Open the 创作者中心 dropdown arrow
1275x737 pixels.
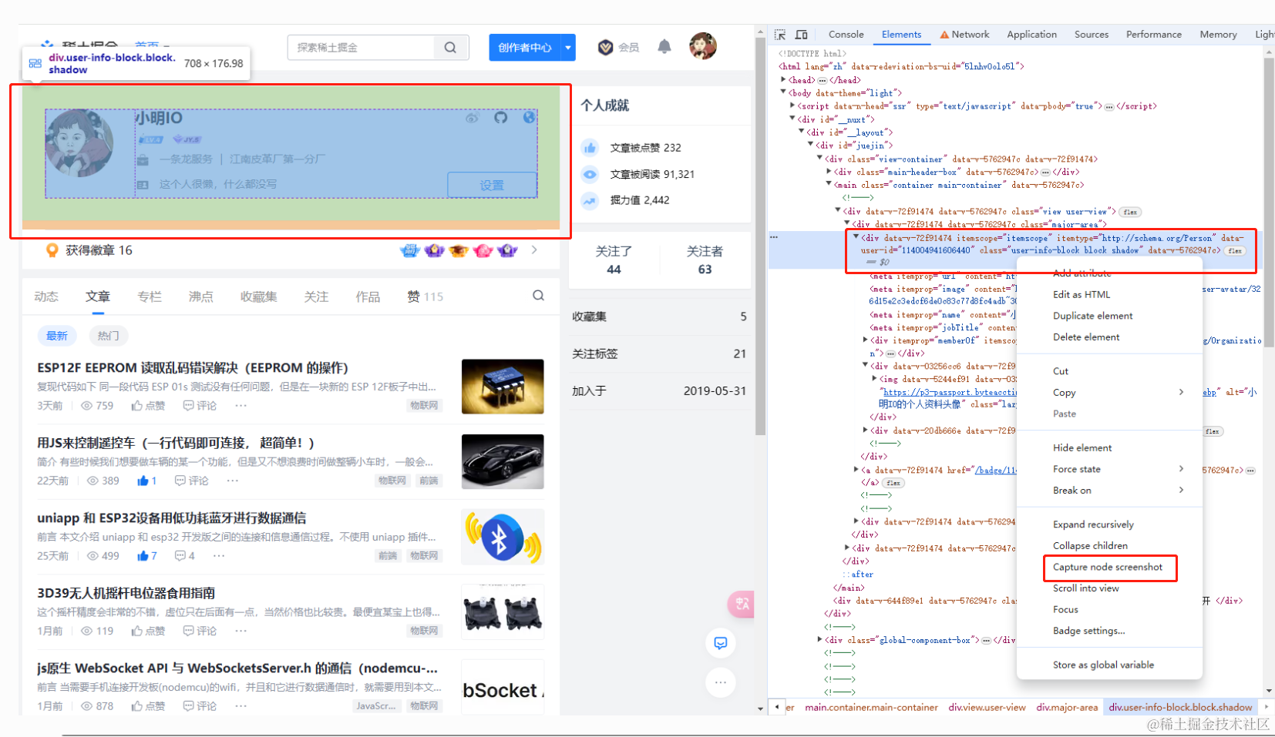[568, 48]
